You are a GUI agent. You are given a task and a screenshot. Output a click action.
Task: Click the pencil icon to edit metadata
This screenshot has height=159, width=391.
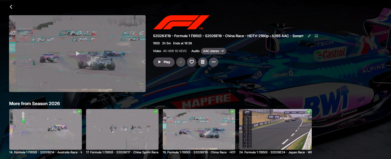pos(309,36)
